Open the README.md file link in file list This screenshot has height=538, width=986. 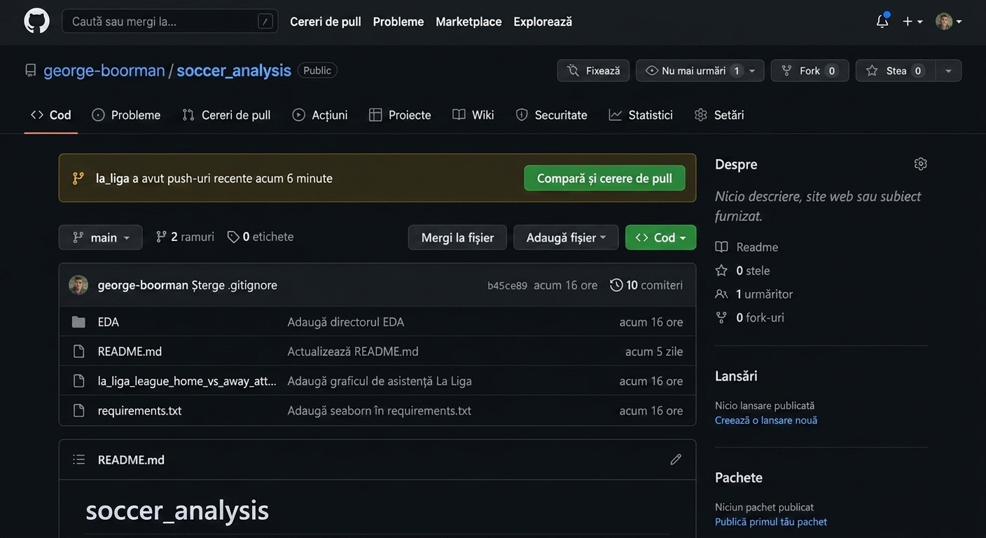point(130,351)
